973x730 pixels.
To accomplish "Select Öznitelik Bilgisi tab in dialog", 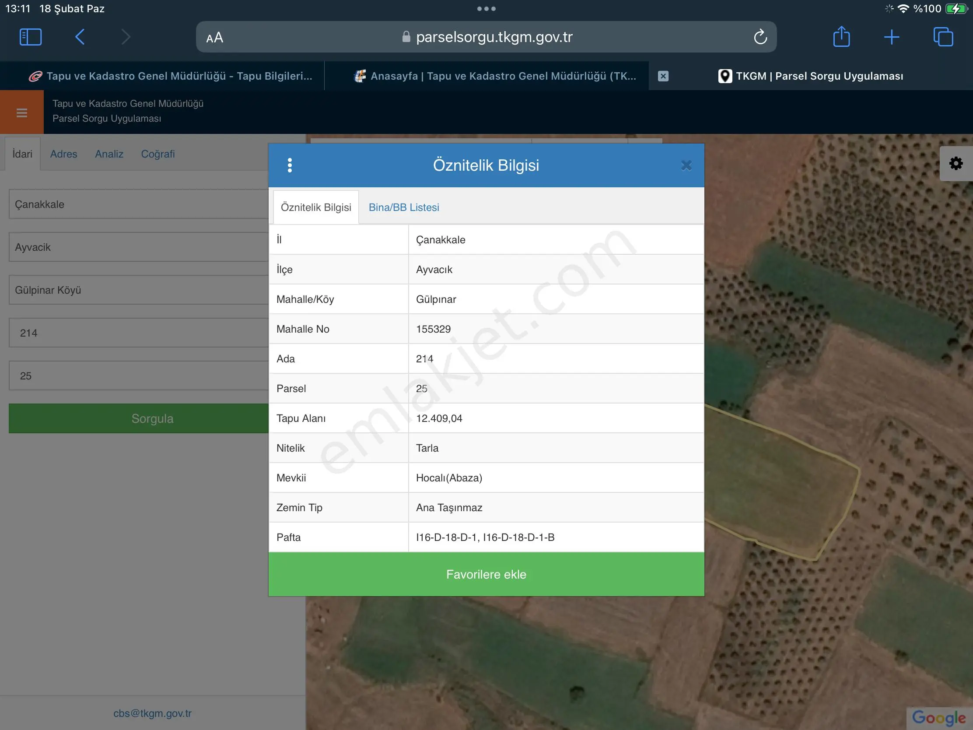I will [316, 207].
